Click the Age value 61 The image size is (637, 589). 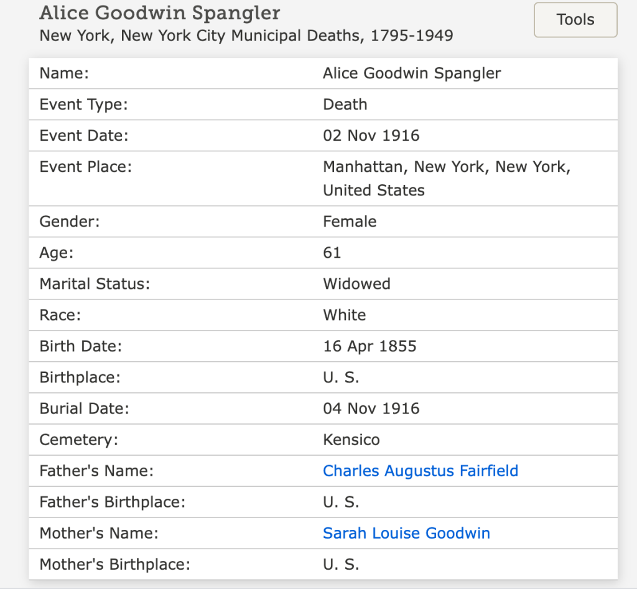coord(332,253)
